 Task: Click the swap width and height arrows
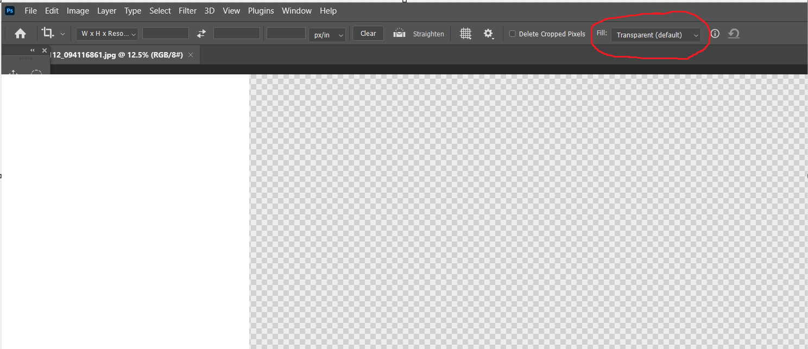tap(201, 33)
